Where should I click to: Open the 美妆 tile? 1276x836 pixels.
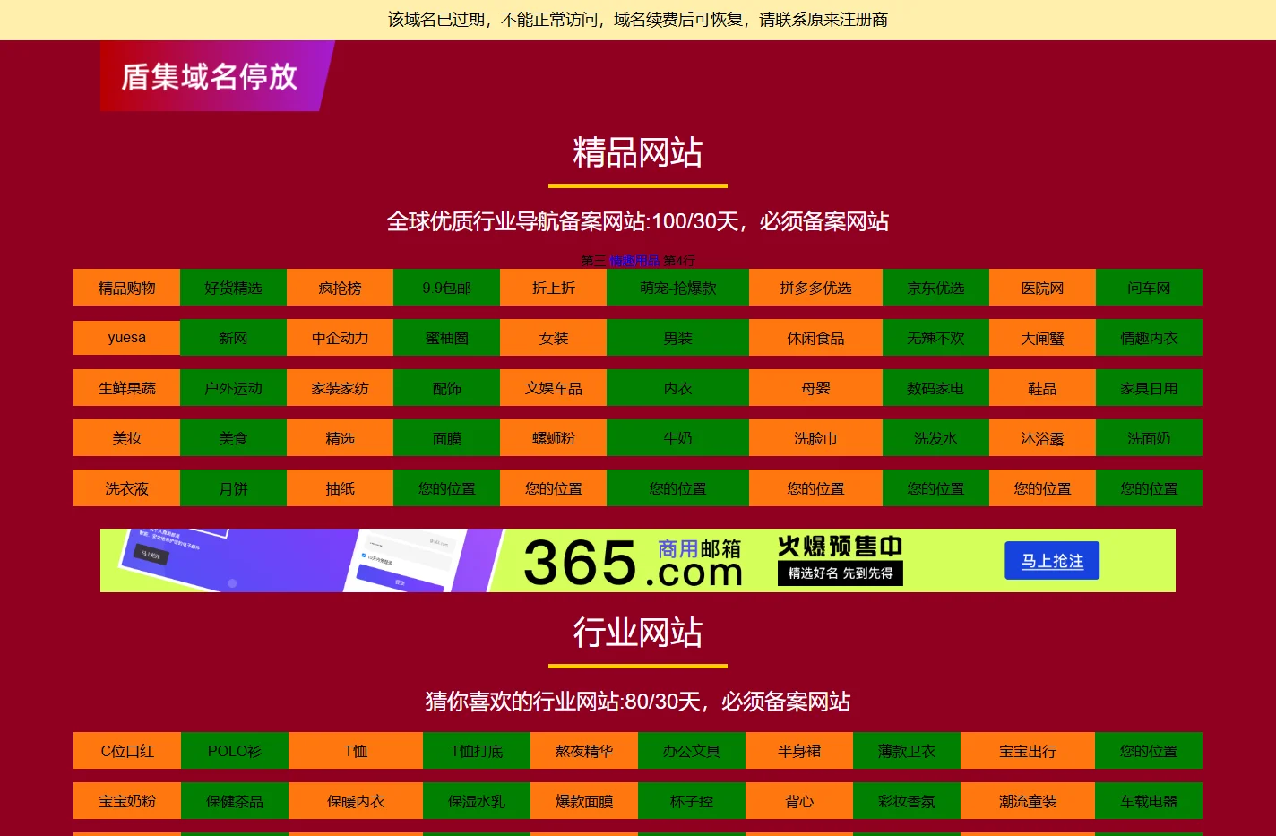point(126,438)
